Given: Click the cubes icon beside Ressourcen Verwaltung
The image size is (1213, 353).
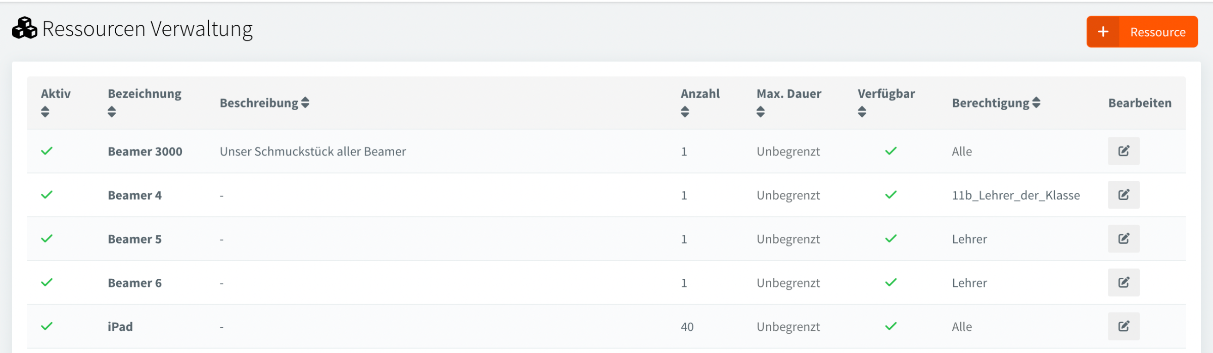Looking at the screenshot, I should tap(24, 28).
